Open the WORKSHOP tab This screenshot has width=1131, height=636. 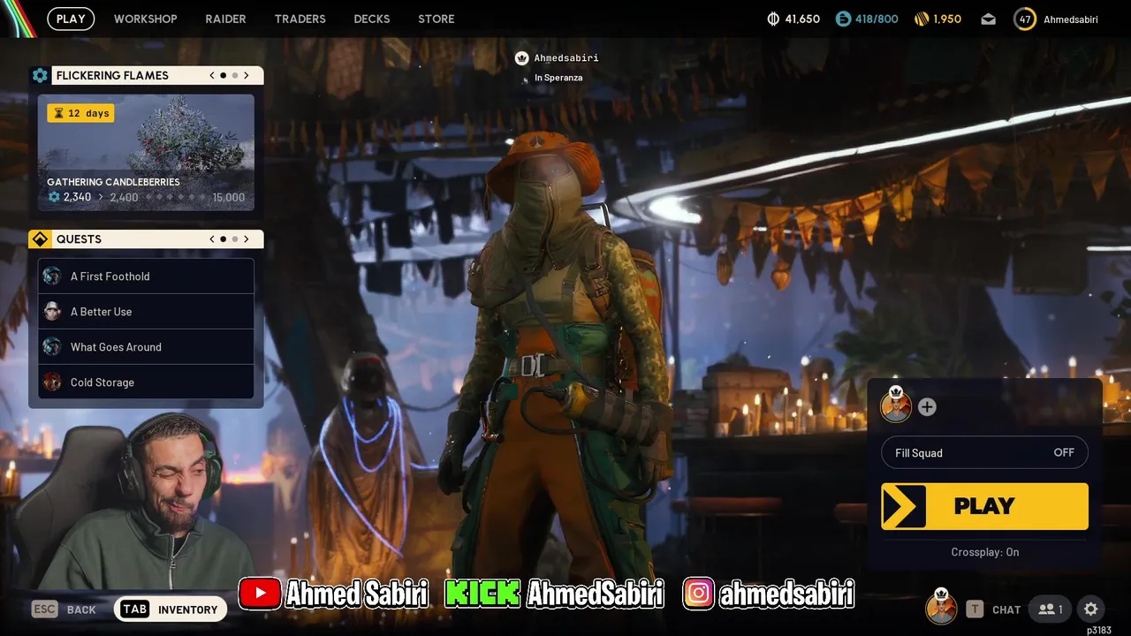(x=146, y=19)
